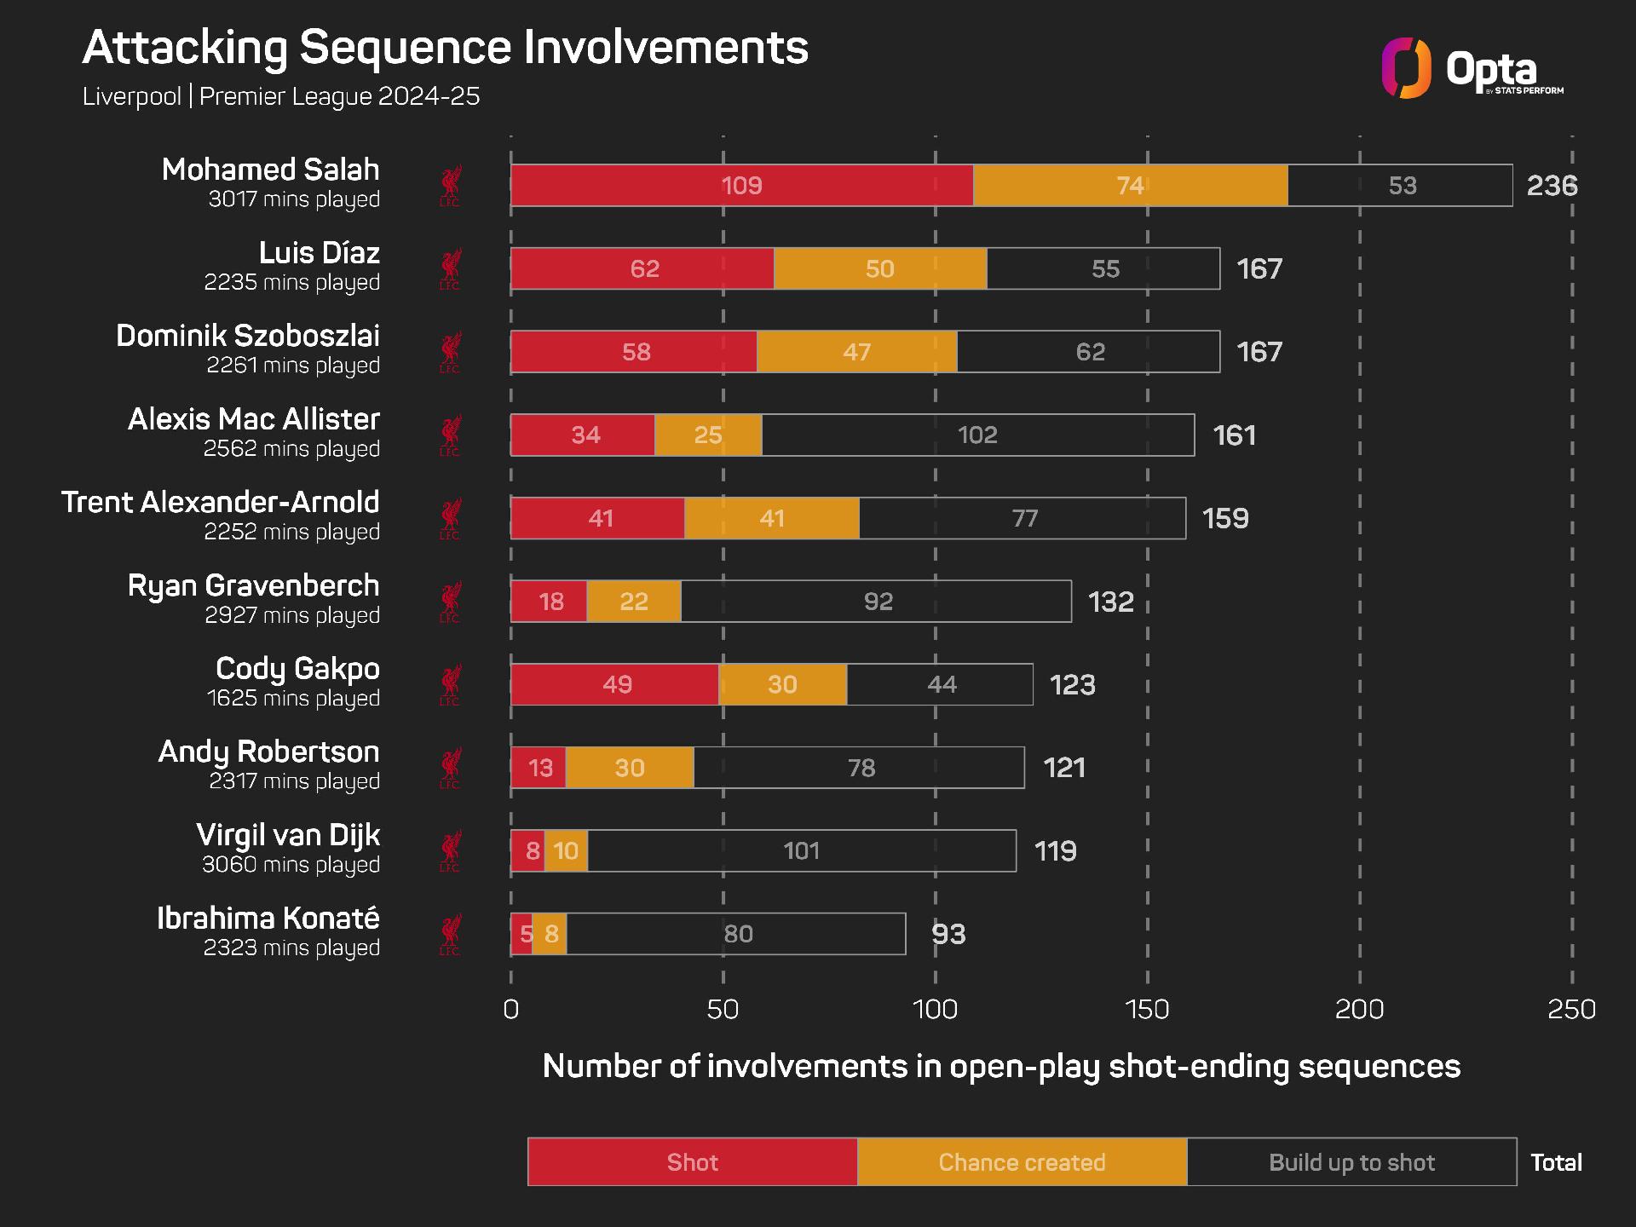
Task: Click Liverpool crest beside Mohamed Salah
Action: coord(450,186)
